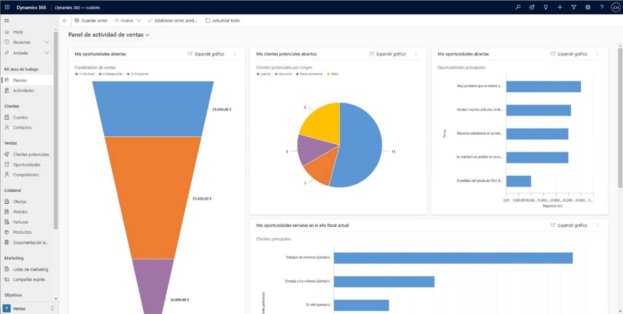Open the app launcher waffle icon

7,7
